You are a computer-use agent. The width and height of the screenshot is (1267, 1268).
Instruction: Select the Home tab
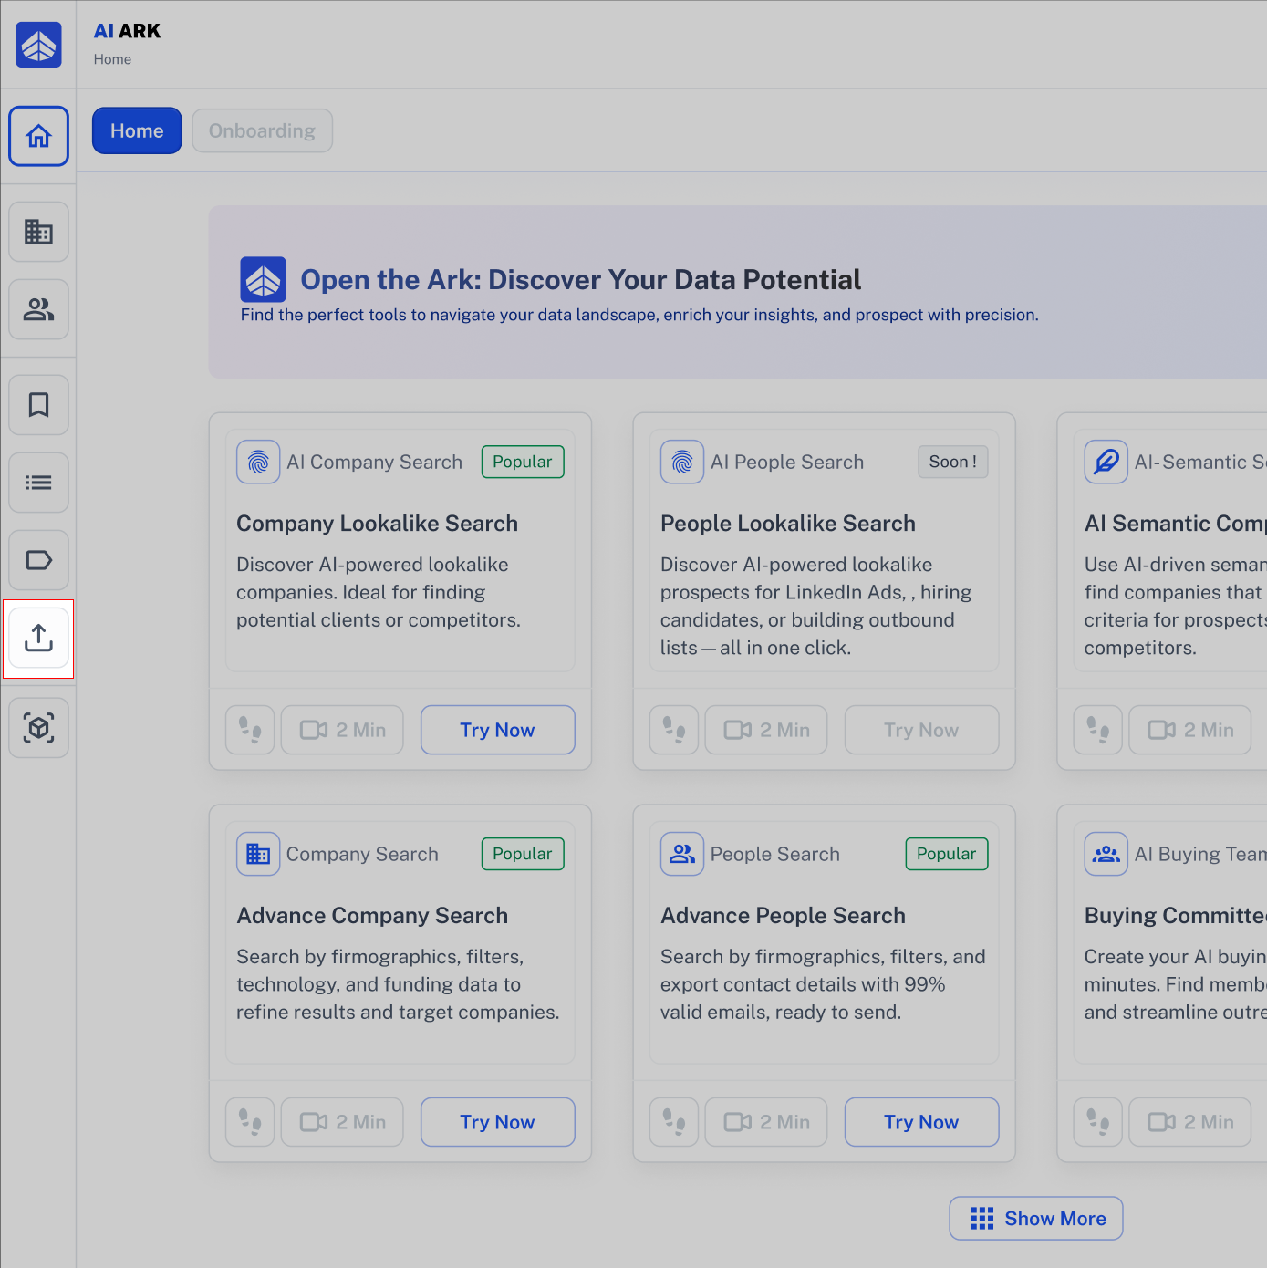point(137,130)
